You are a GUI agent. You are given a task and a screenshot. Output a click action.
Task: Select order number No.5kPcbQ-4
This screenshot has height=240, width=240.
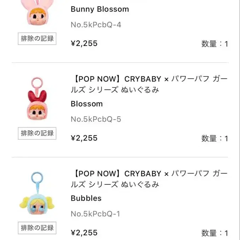click(x=96, y=25)
